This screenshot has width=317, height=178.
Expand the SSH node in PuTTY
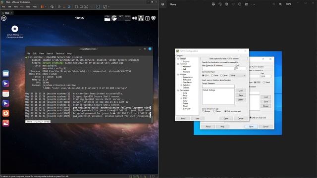[x=181, y=98]
